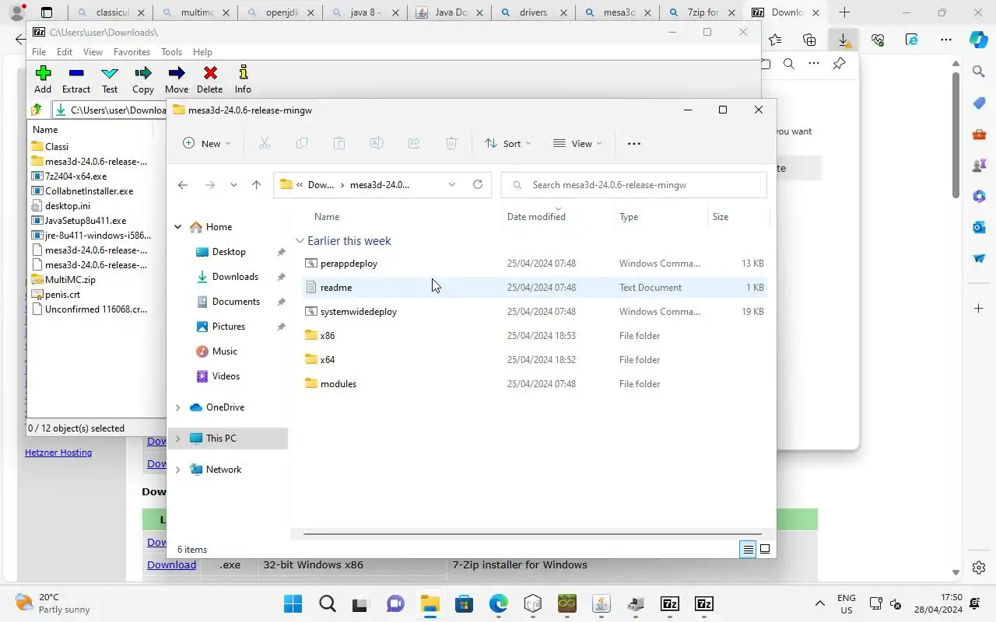Open Copilot in Edge sidebar
Viewport: 996px width, 622px height.
pyautogui.click(x=978, y=39)
